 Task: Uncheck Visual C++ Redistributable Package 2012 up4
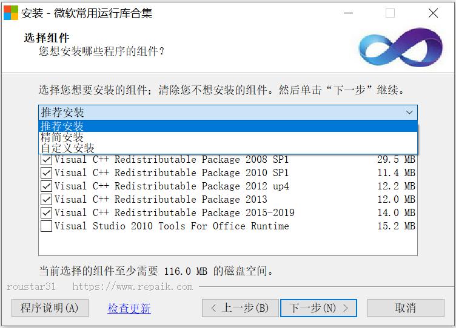pyautogui.click(x=46, y=186)
